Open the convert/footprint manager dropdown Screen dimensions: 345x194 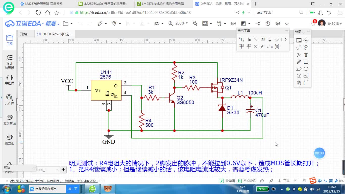click(x=207, y=23)
